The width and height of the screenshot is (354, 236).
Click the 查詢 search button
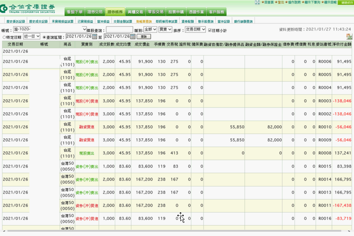click(x=144, y=36)
